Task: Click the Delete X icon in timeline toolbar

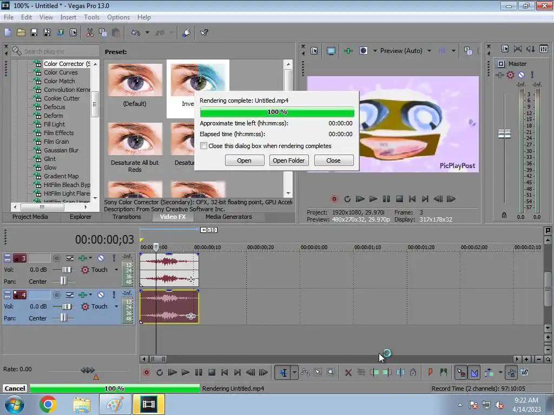Action: [348, 372]
